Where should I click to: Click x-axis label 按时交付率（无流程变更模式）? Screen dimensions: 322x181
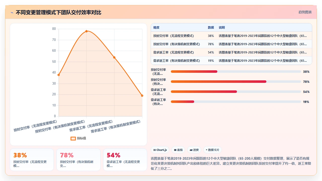coord(35,126)
